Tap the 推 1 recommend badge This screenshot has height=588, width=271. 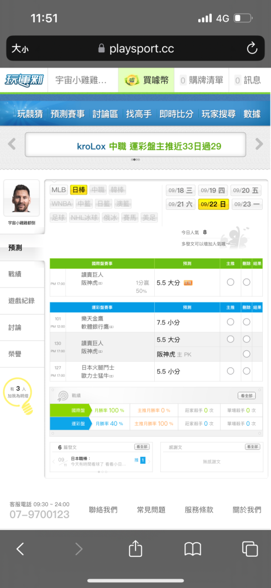click(140, 460)
